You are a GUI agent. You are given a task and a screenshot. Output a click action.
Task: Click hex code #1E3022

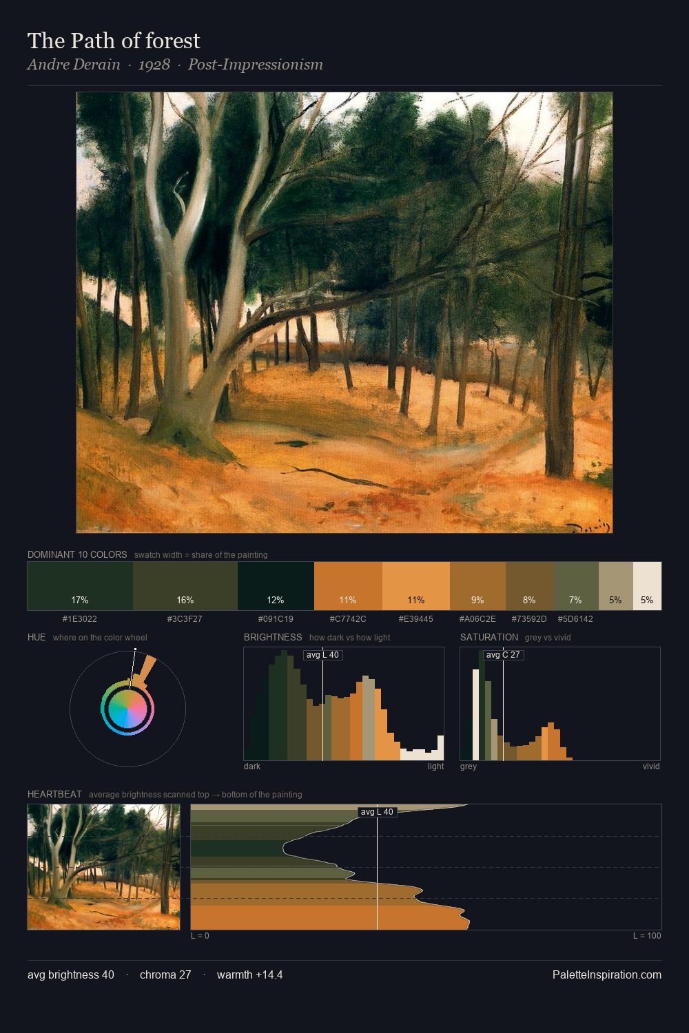80,619
